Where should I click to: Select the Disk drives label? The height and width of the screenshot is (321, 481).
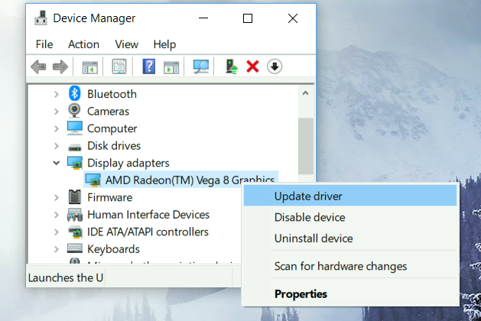[114, 146]
